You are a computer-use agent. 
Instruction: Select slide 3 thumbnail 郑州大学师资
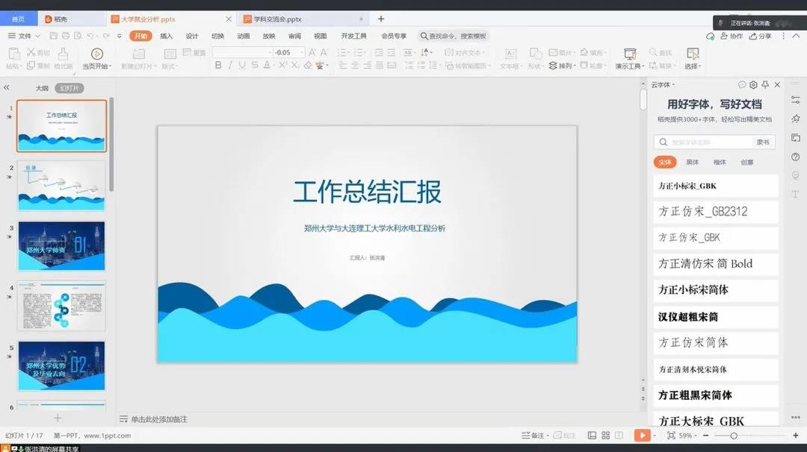coord(61,245)
